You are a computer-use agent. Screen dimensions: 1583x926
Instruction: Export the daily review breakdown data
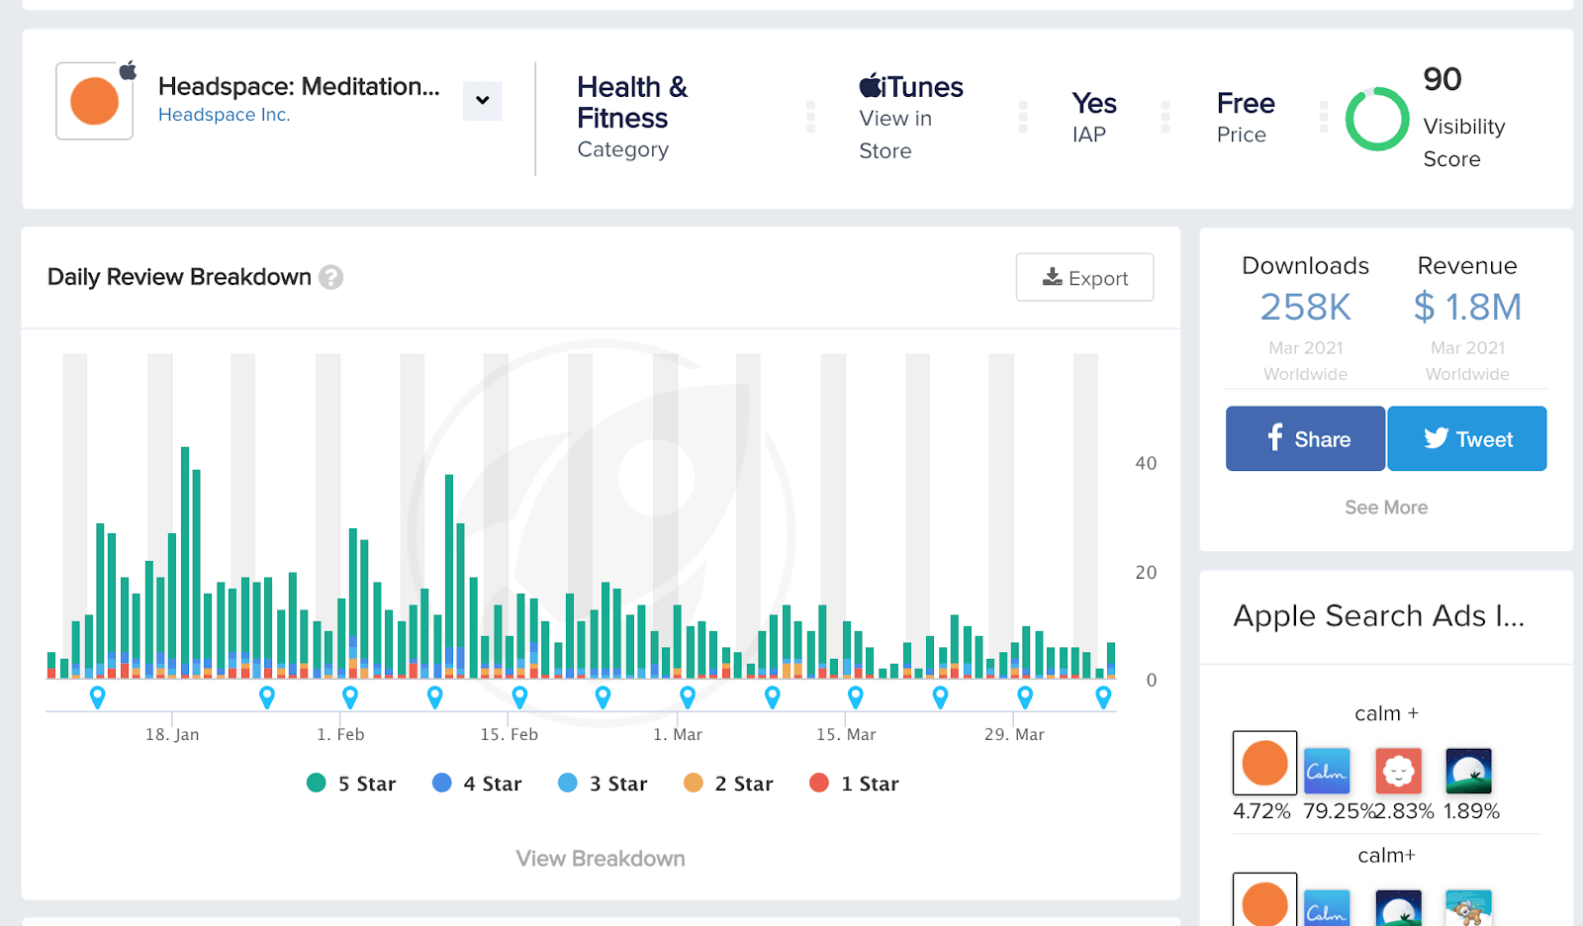click(1084, 277)
